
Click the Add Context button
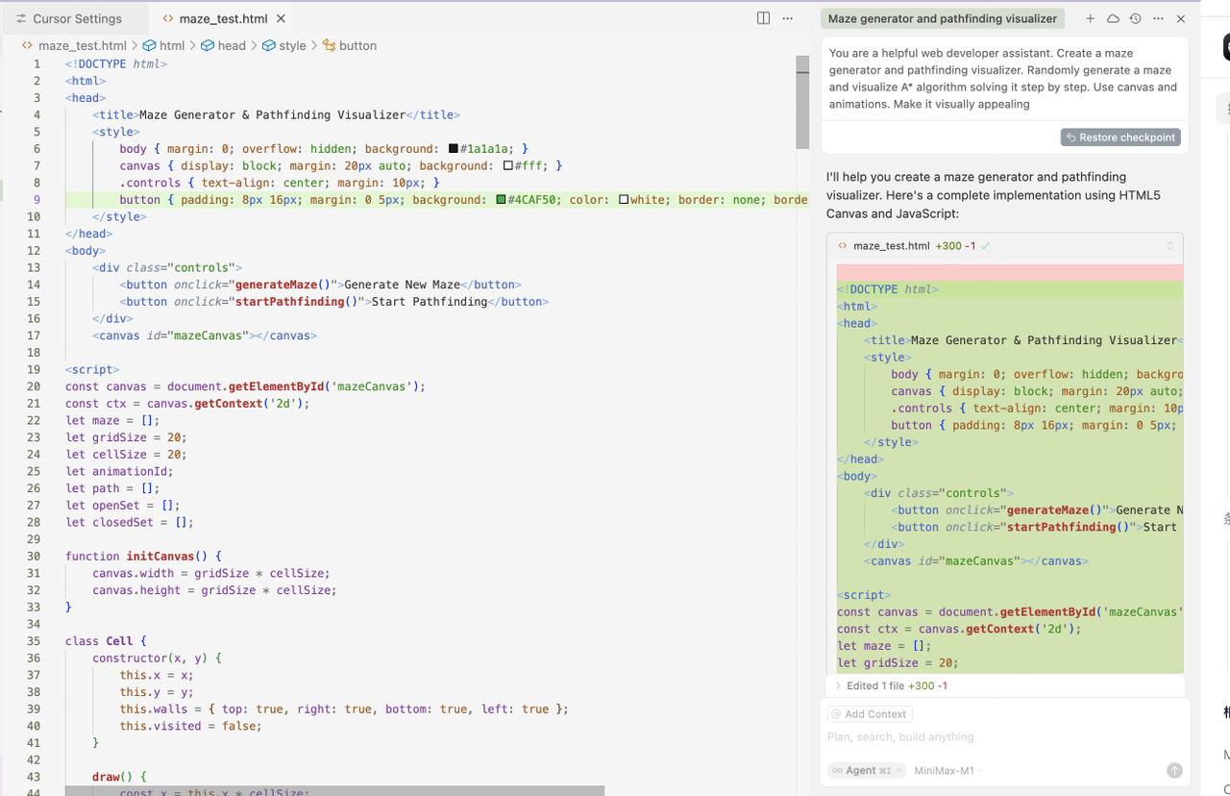(869, 714)
